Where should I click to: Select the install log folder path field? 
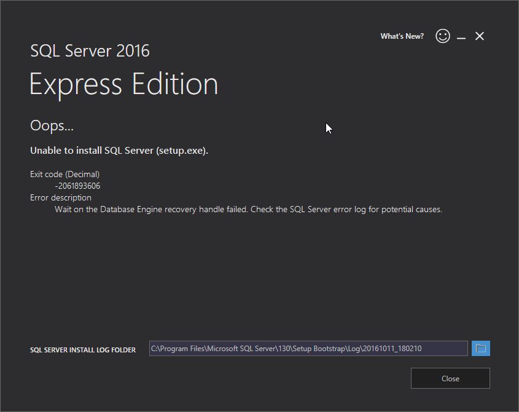308,349
